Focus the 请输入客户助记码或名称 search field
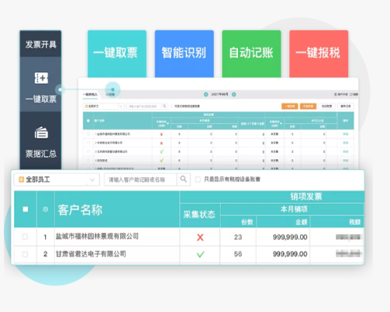Image resolution: width=390 pixels, height=312 pixels. point(140,179)
